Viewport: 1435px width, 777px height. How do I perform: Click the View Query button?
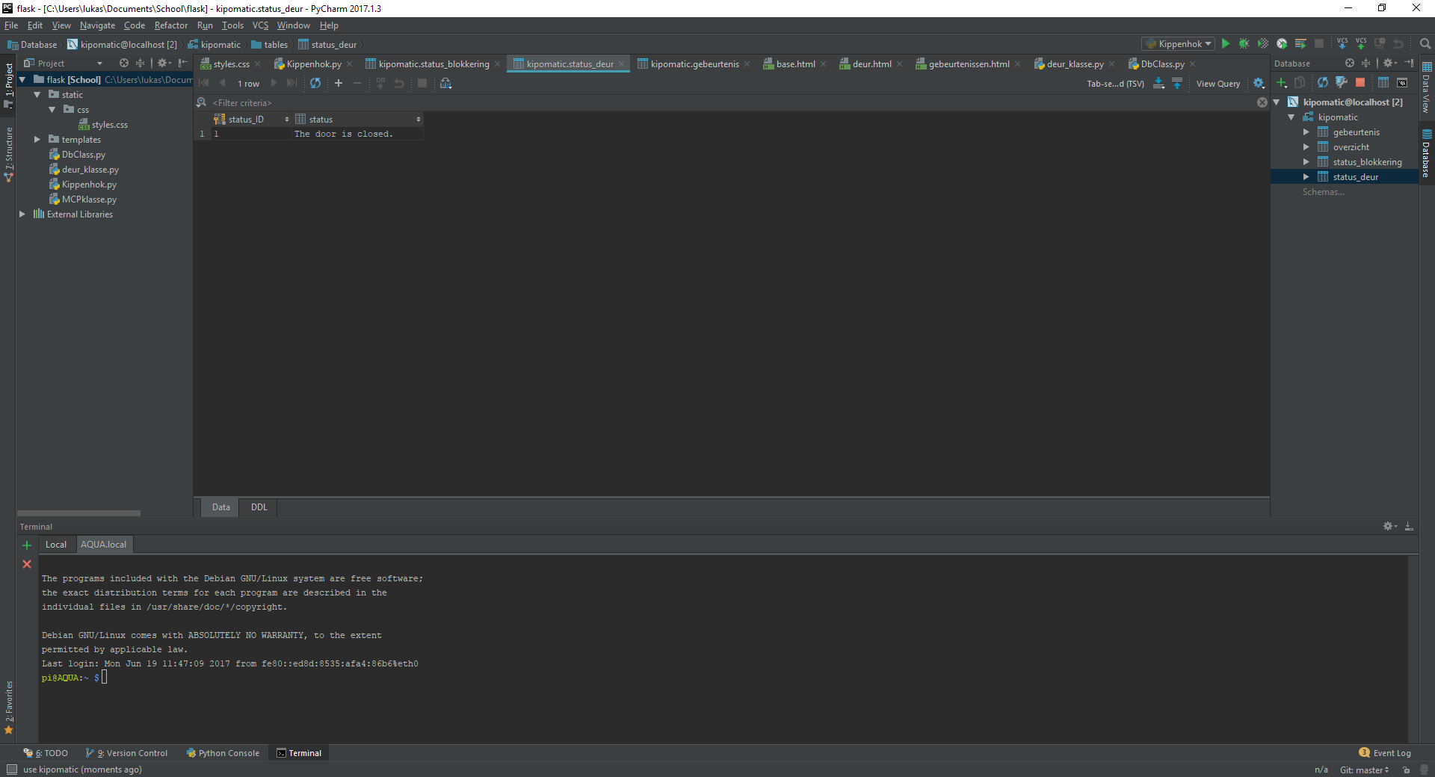[1218, 84]
